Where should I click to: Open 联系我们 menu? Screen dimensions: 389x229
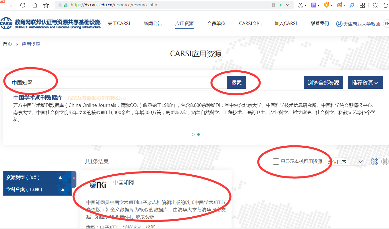click(320, 24)
